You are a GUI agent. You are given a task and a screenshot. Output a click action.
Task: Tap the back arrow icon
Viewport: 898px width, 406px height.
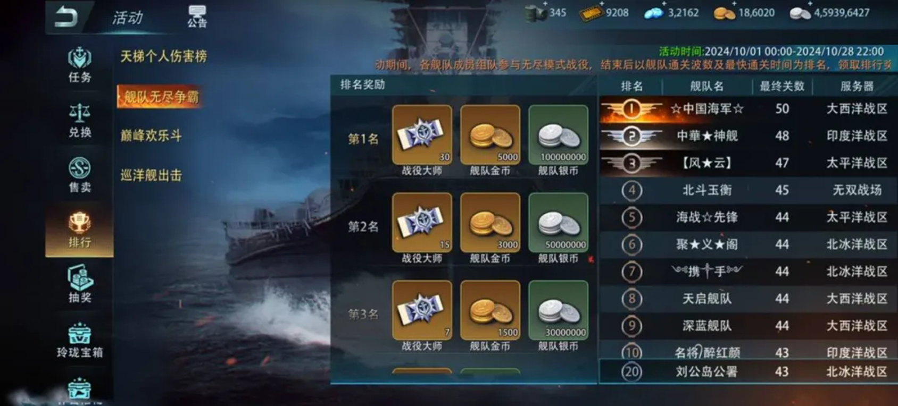tap(66, 16)
